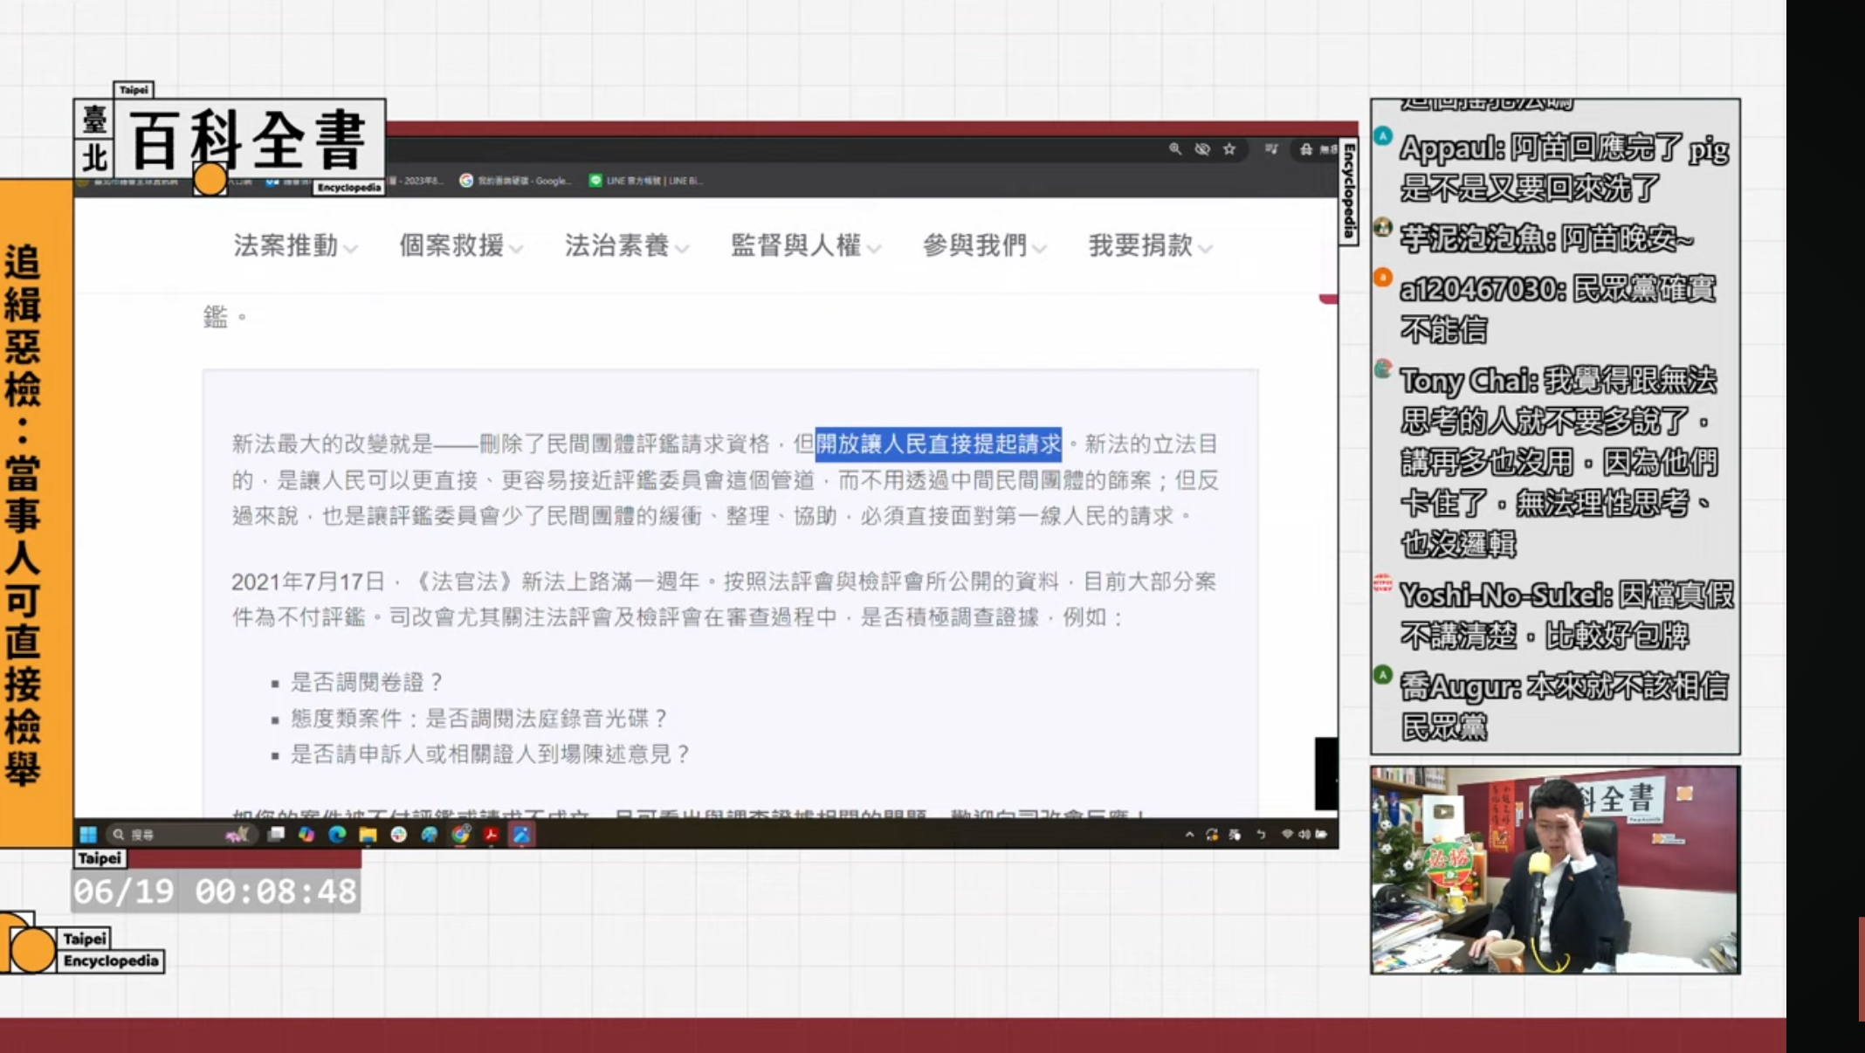Open the Google Chrome taskbar icon

[460, 835]
